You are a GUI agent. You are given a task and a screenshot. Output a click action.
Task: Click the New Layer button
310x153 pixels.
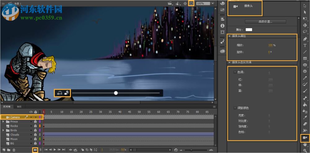coord(4,150)
